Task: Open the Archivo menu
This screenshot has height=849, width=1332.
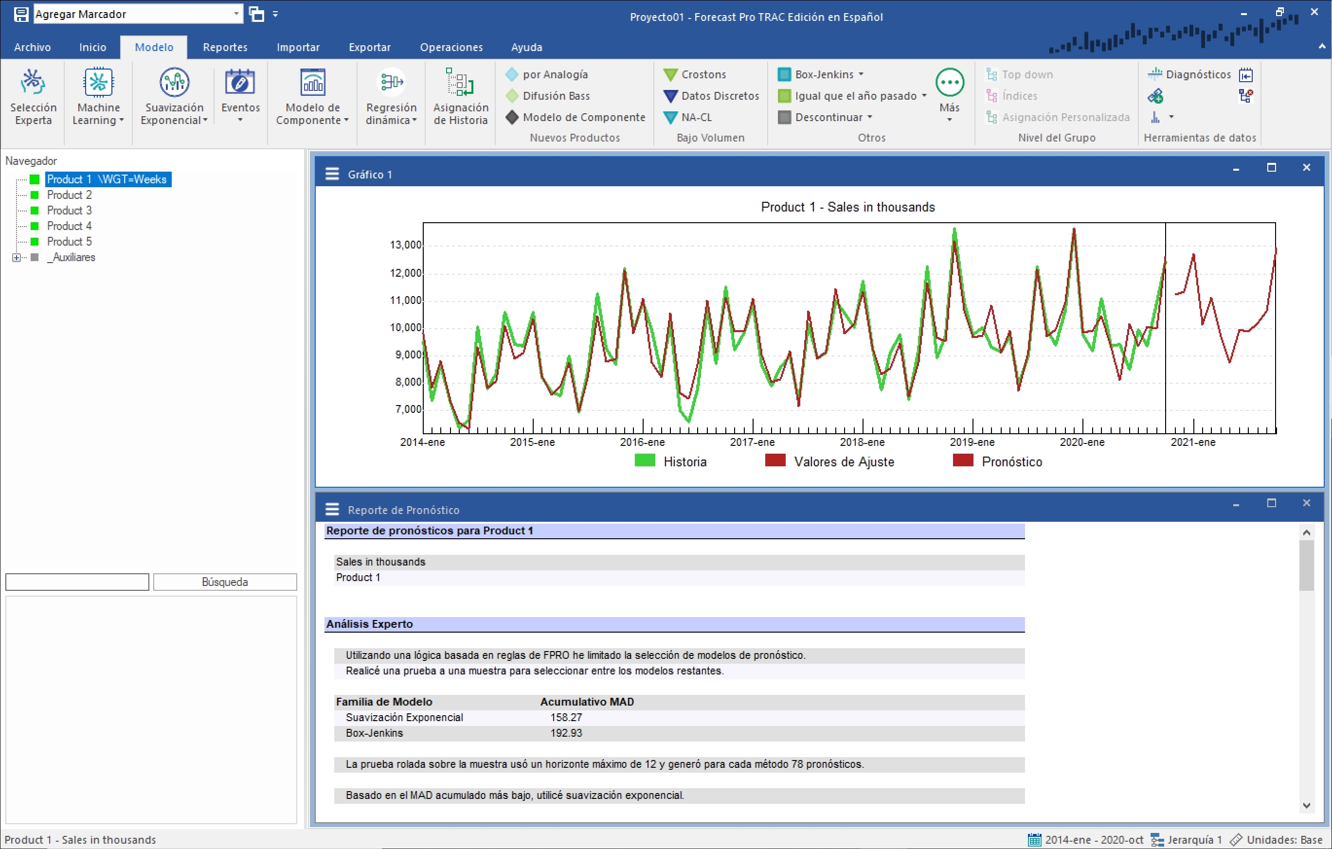Action: point(32,47)
